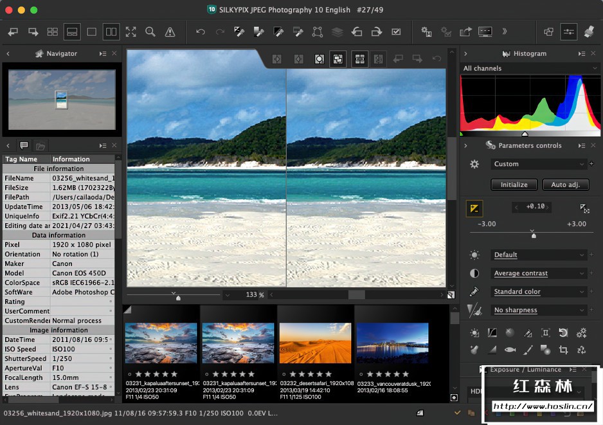Open the Navigator panel options menu
The width and height of the screenshot is (603, 425).
(x=103, y=54)
